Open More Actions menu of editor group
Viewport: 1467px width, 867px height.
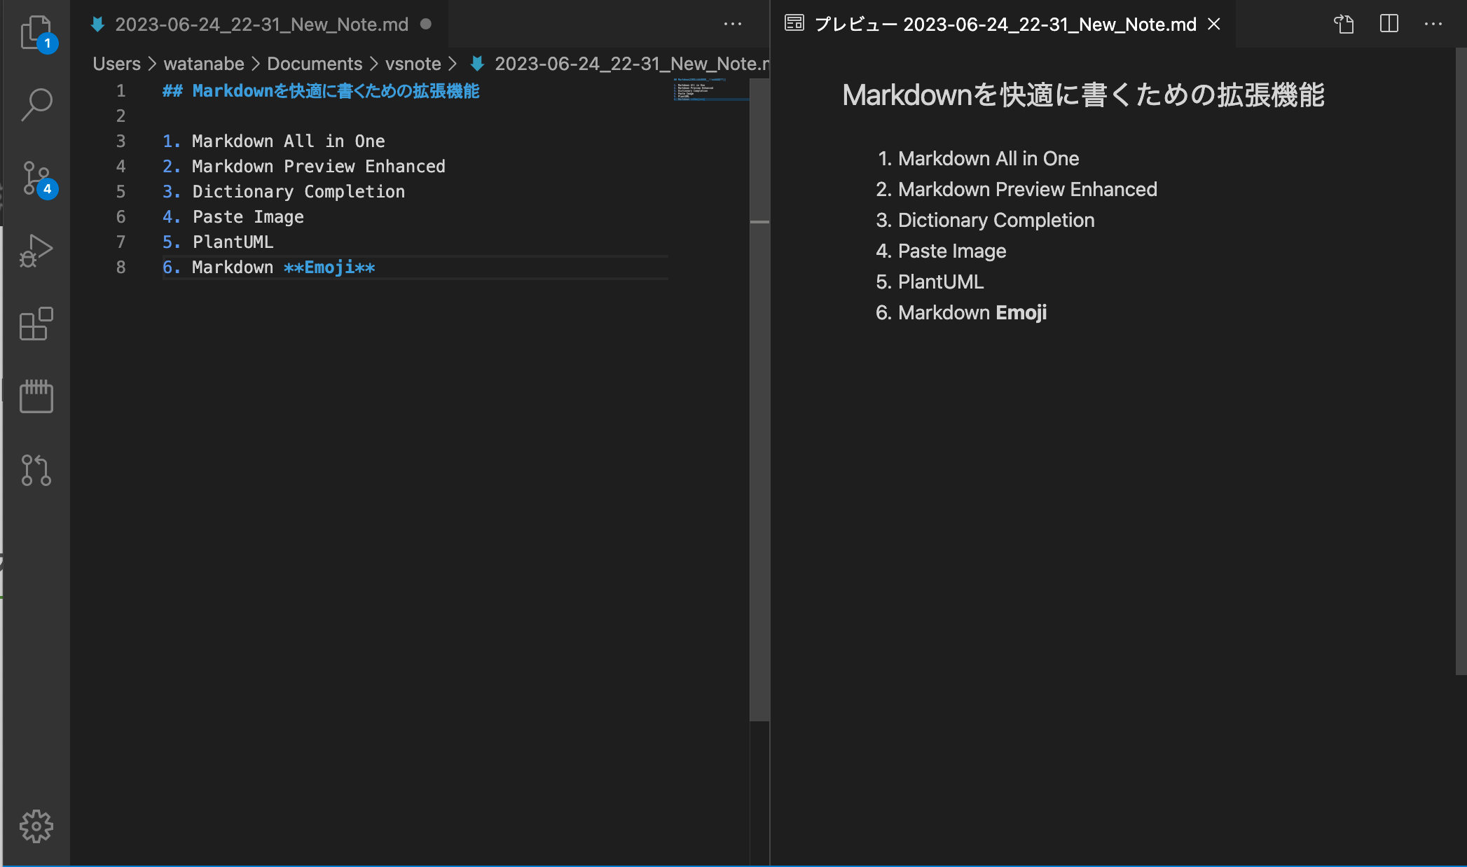tap(733, 24)
